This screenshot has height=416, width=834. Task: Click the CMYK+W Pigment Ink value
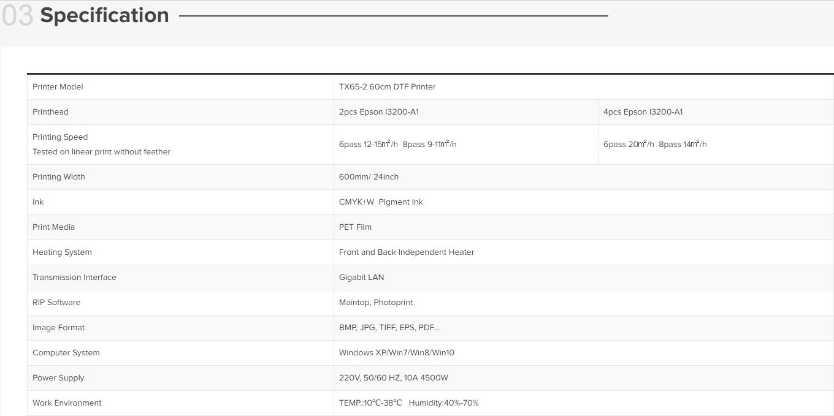(x=381, y=202)
